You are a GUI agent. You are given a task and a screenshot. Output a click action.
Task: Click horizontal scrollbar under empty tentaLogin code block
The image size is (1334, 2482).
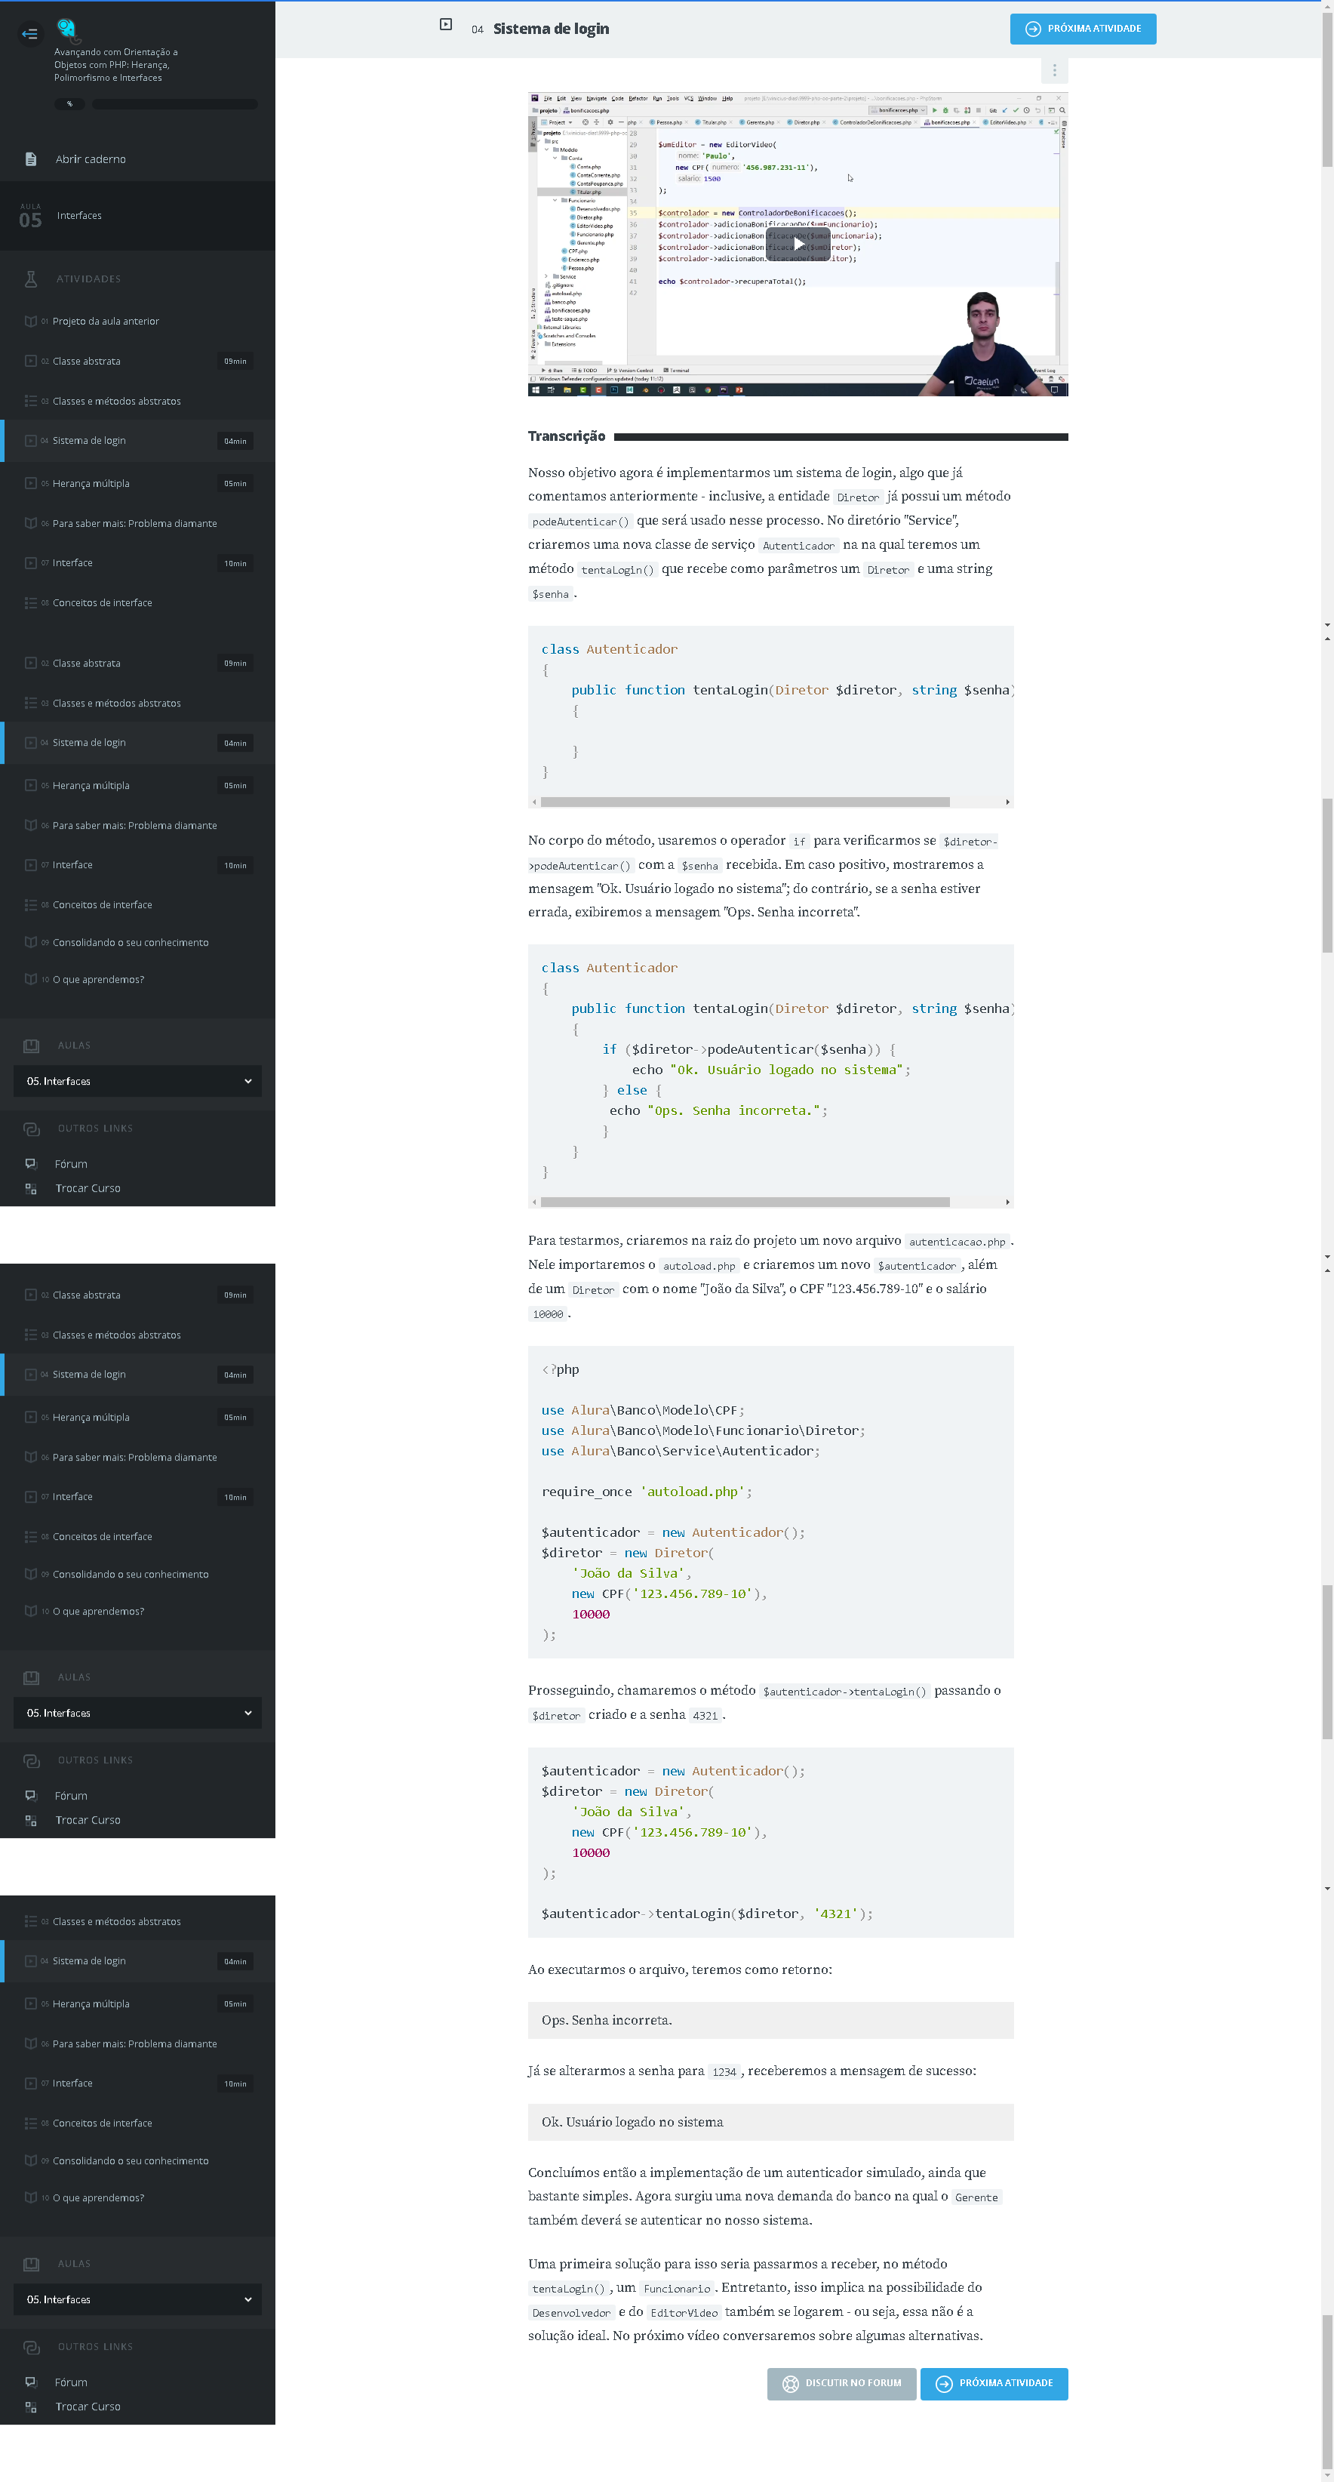tap(743, 802)
